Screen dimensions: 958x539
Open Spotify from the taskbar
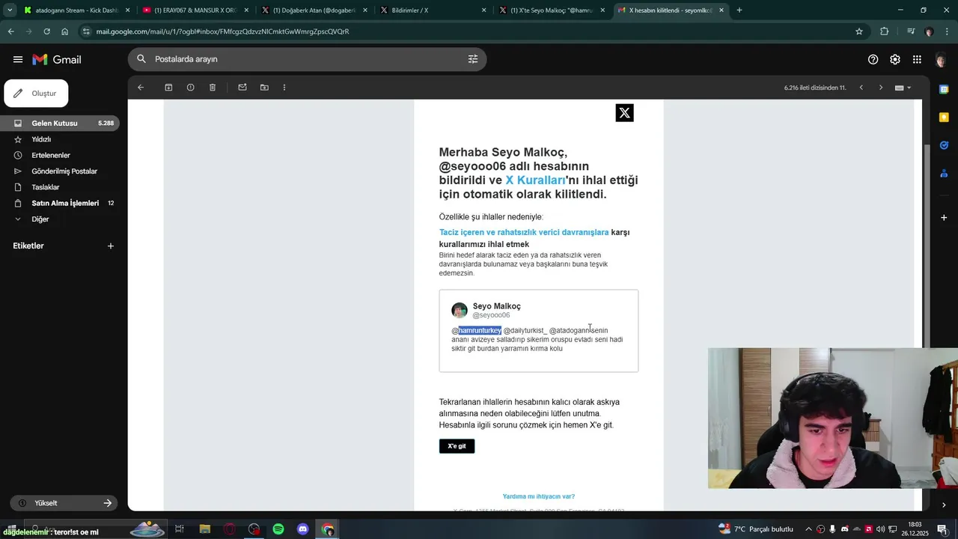278,529
